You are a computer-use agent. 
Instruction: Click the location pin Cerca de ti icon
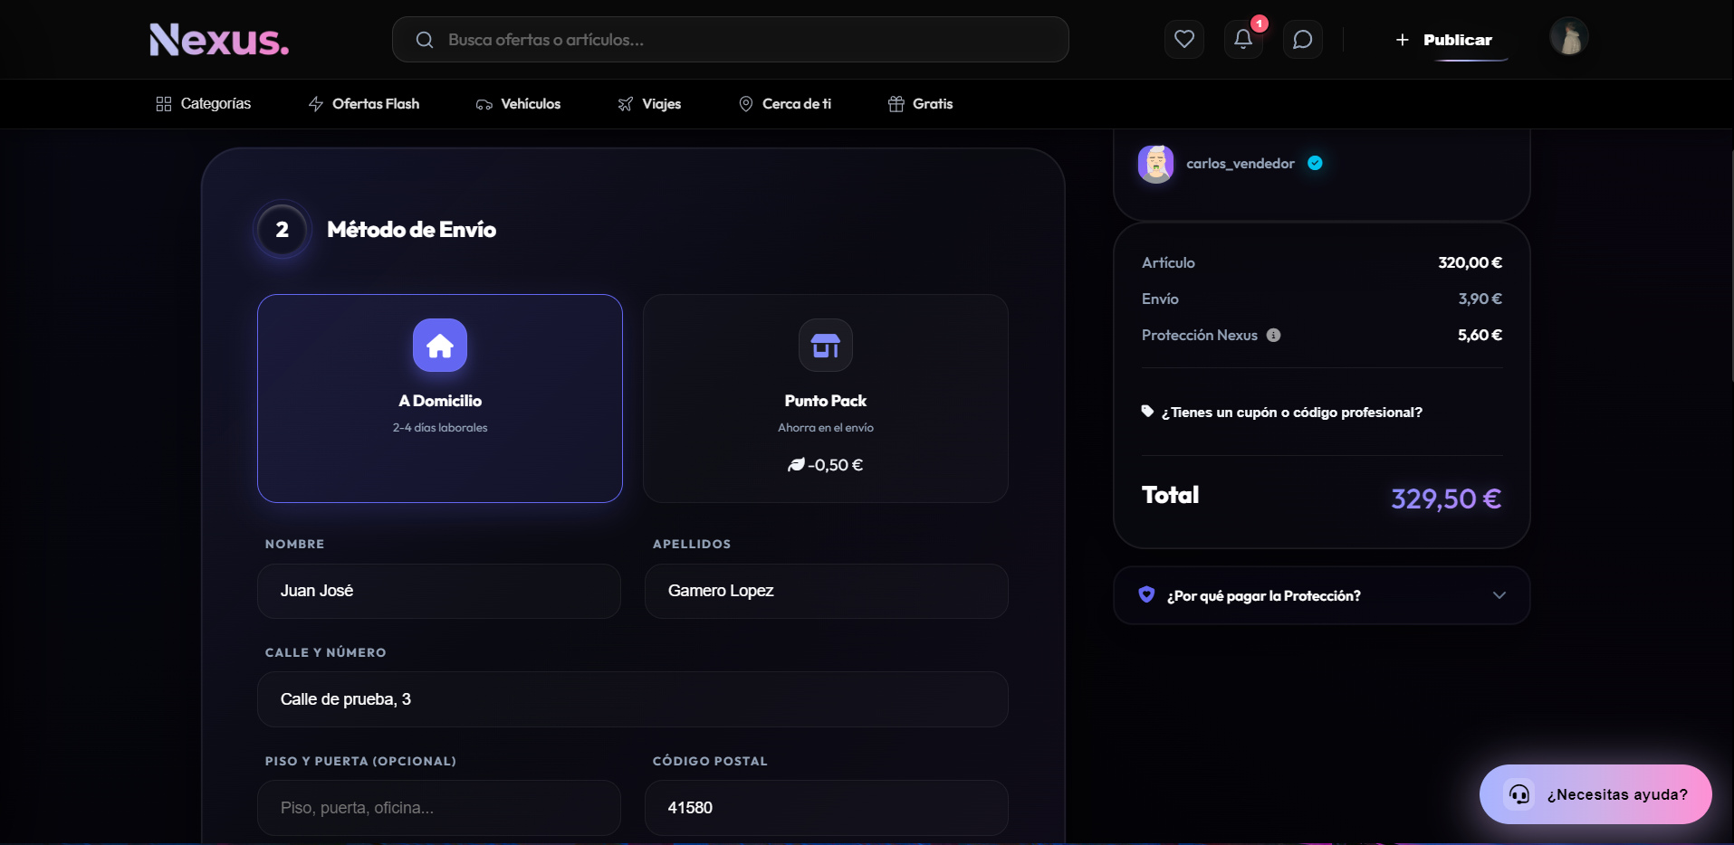tap(746, 104)
